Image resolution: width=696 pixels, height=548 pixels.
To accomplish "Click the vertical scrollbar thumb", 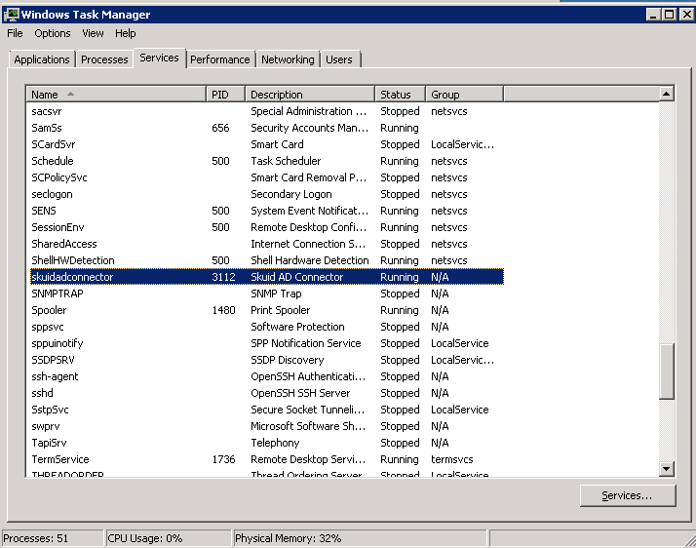I will pos(666,372).
